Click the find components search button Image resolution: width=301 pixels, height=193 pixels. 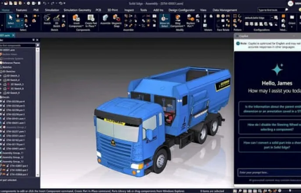(x=38, y=45)
